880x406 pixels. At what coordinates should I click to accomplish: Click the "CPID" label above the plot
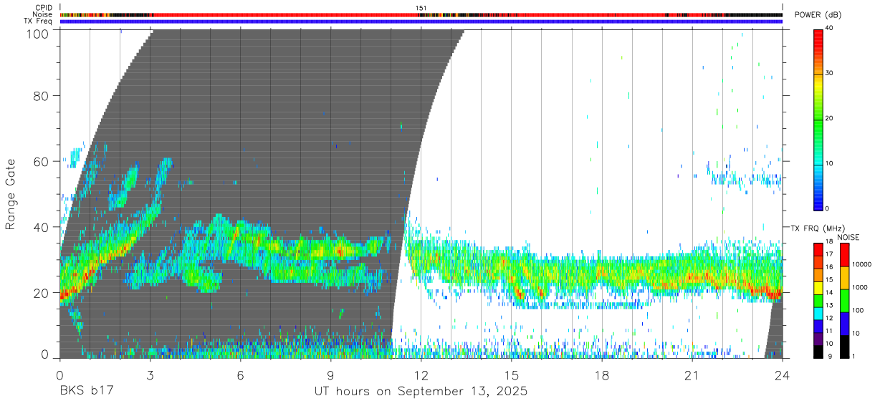pyautogui.click(x=44, y=8)
